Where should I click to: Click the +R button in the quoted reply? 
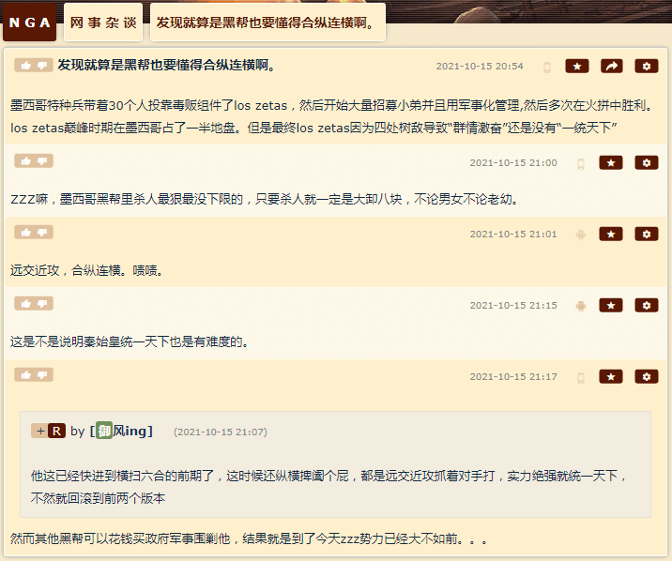pos(49,431)
